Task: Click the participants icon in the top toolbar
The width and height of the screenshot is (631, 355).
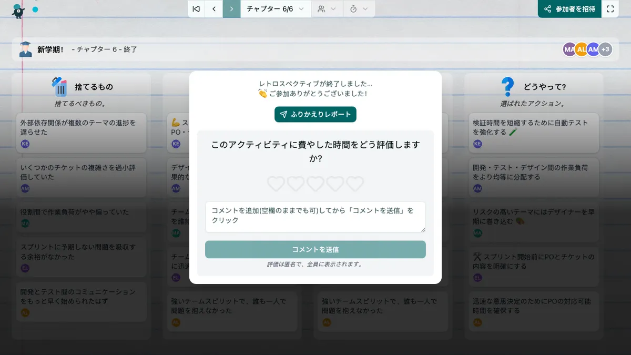Action: tap(320, 8)
